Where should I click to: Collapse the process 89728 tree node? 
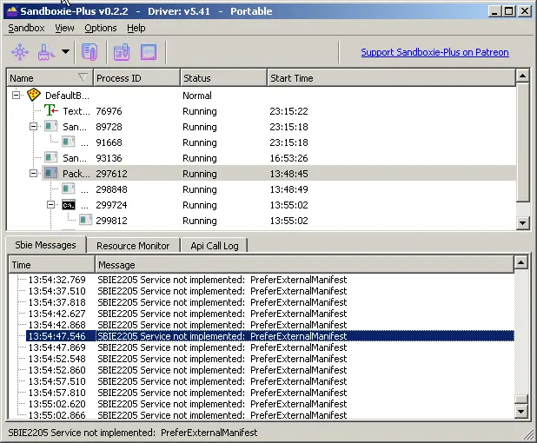[x=33, y=126]
